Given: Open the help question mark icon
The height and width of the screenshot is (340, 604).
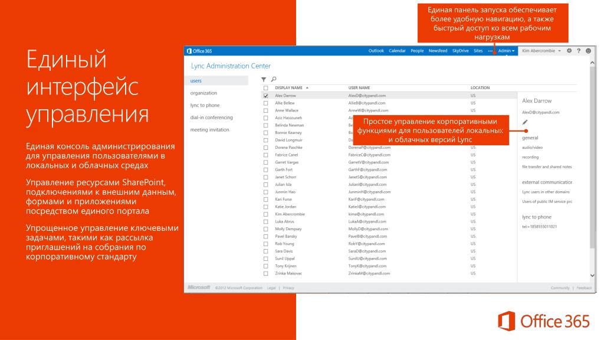Looking at the screenshot, I should [579, 51].
